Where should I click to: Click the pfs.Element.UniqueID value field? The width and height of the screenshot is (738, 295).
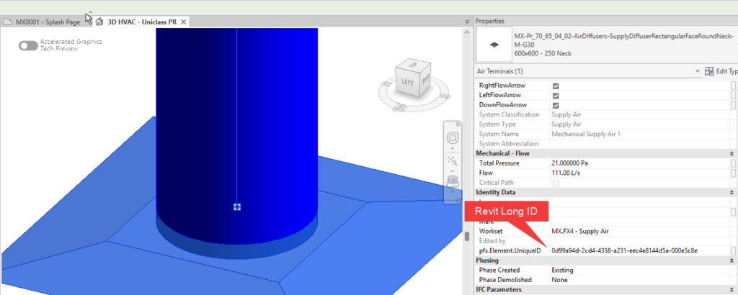(x=640, y=251)
